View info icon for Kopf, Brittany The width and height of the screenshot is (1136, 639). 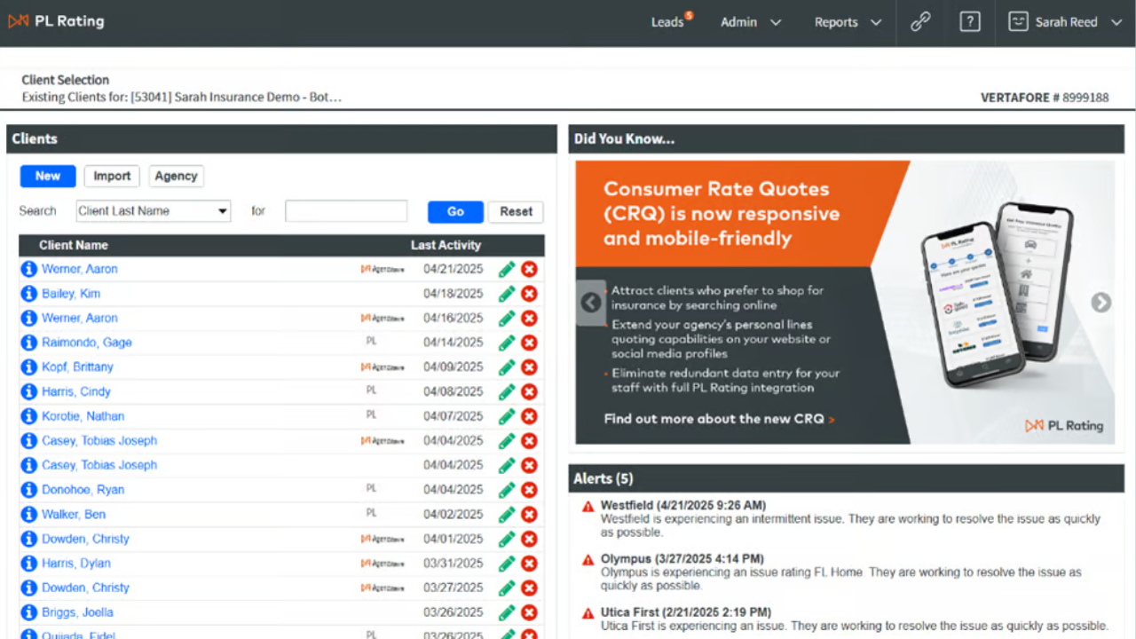29,367
